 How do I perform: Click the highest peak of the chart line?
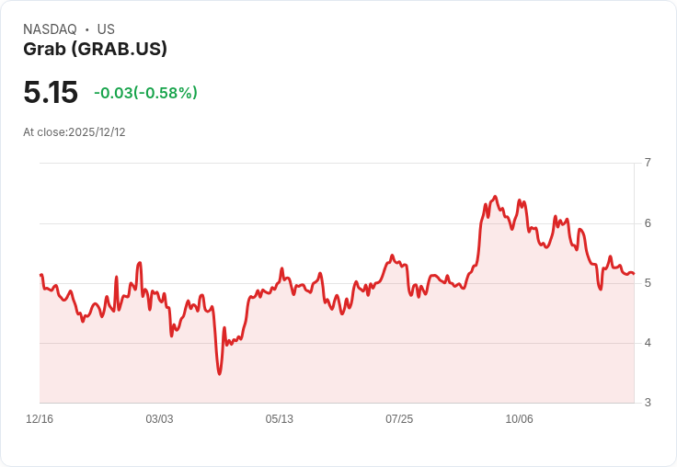click(495, 197)
